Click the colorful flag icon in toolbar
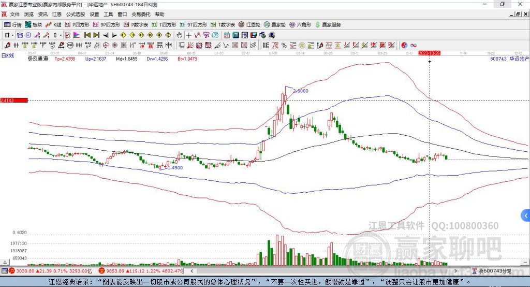530x287 pixels. 77,35
